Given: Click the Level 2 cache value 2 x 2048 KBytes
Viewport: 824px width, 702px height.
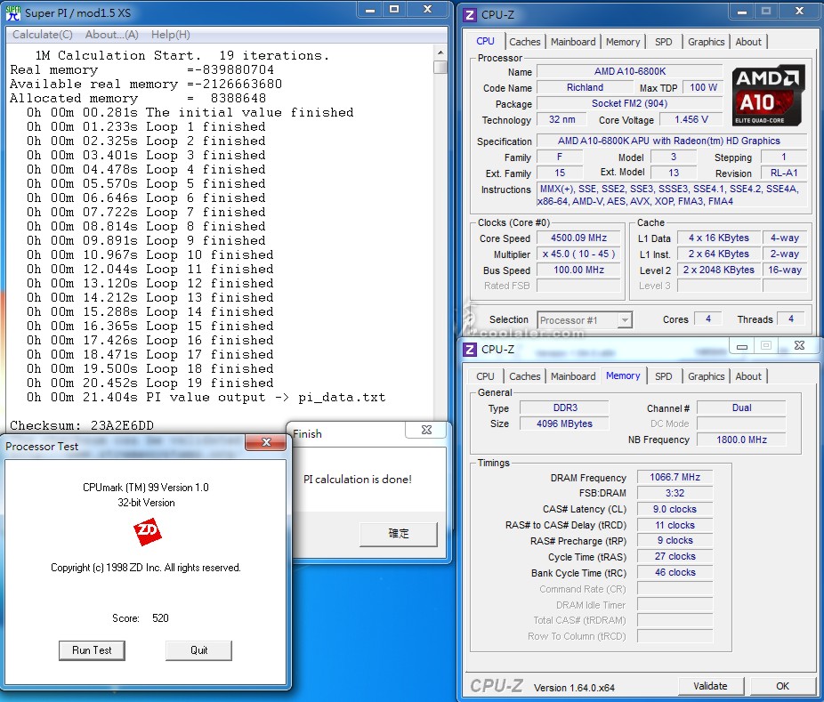Looking at the screenshot, I should 719,270.
